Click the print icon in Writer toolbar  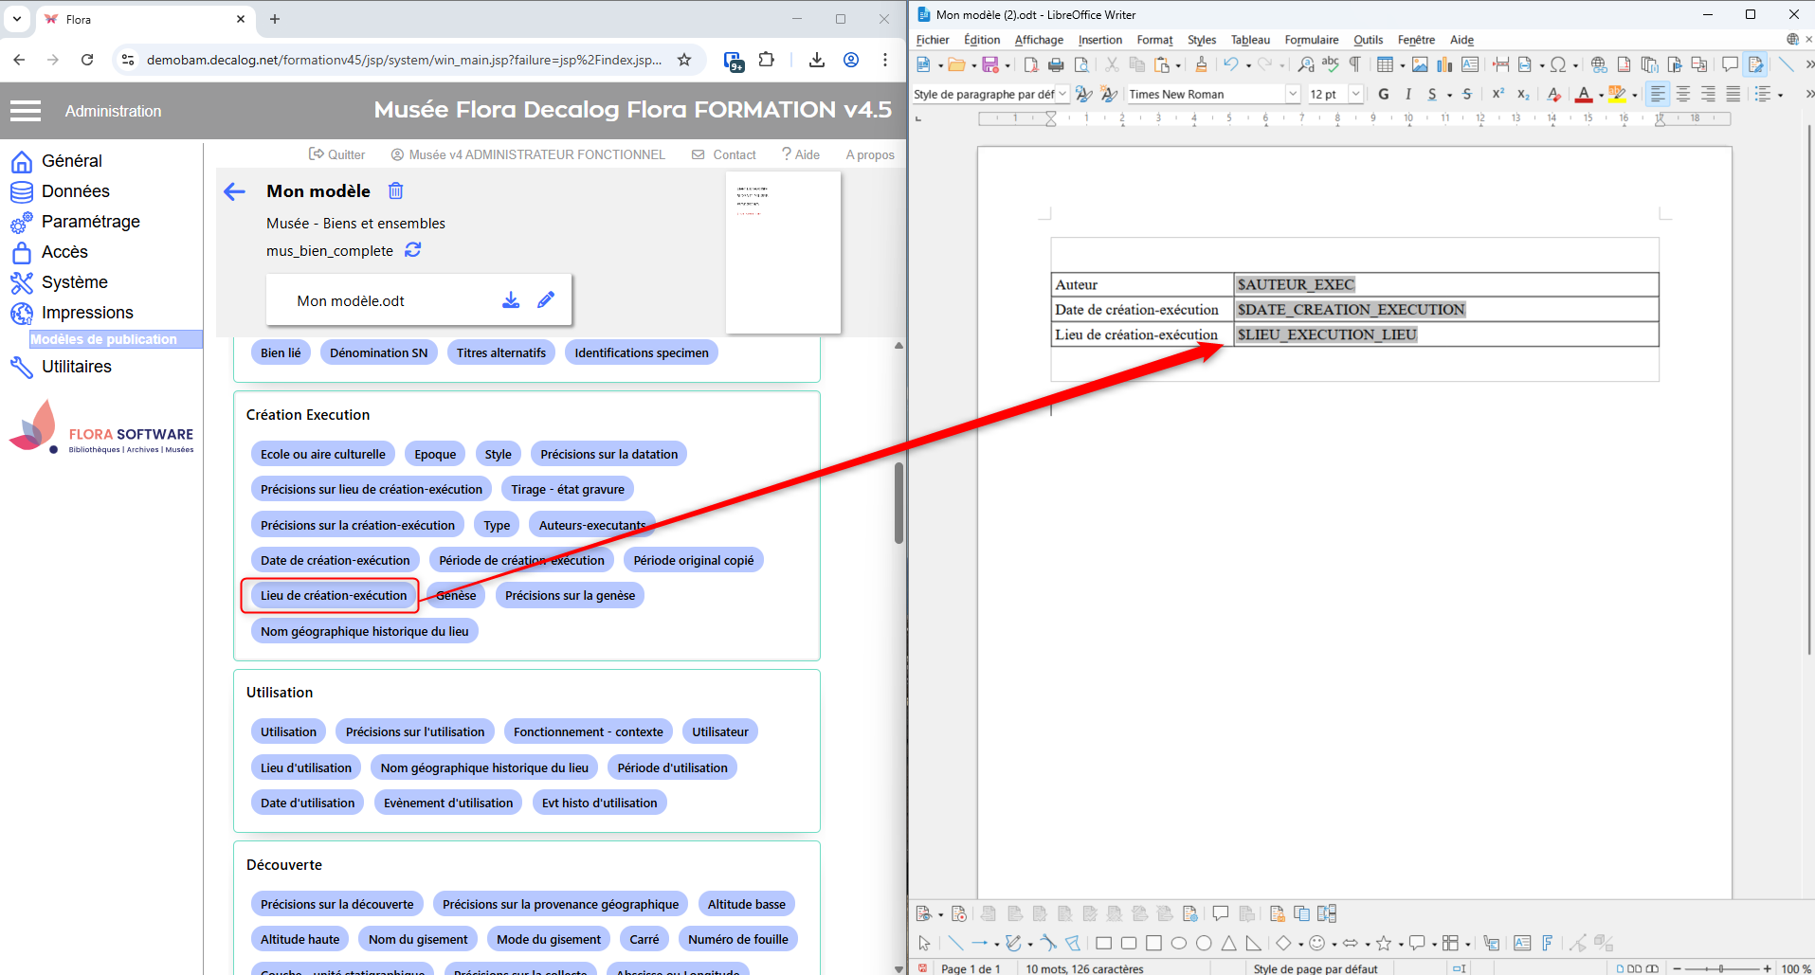coord(1056,64)
